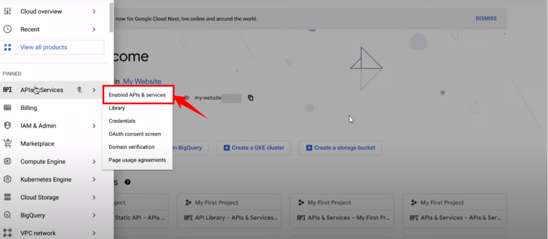The image size is (548, 239).
Task: Open the My Website project link
Action: click(x=142, y=82)
